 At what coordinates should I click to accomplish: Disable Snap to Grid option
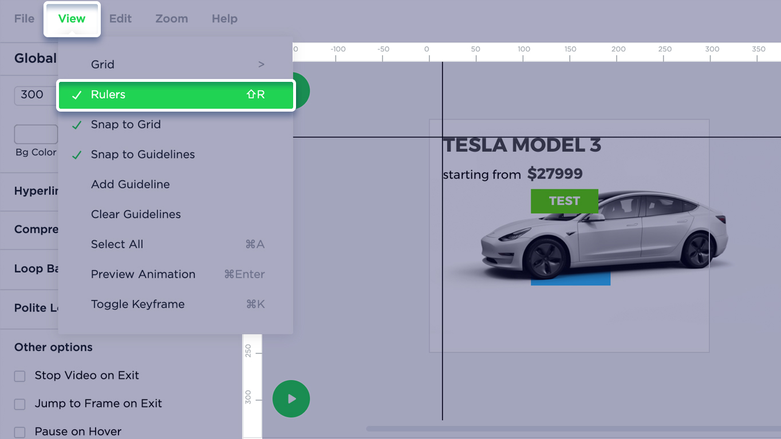coord(176,125)
